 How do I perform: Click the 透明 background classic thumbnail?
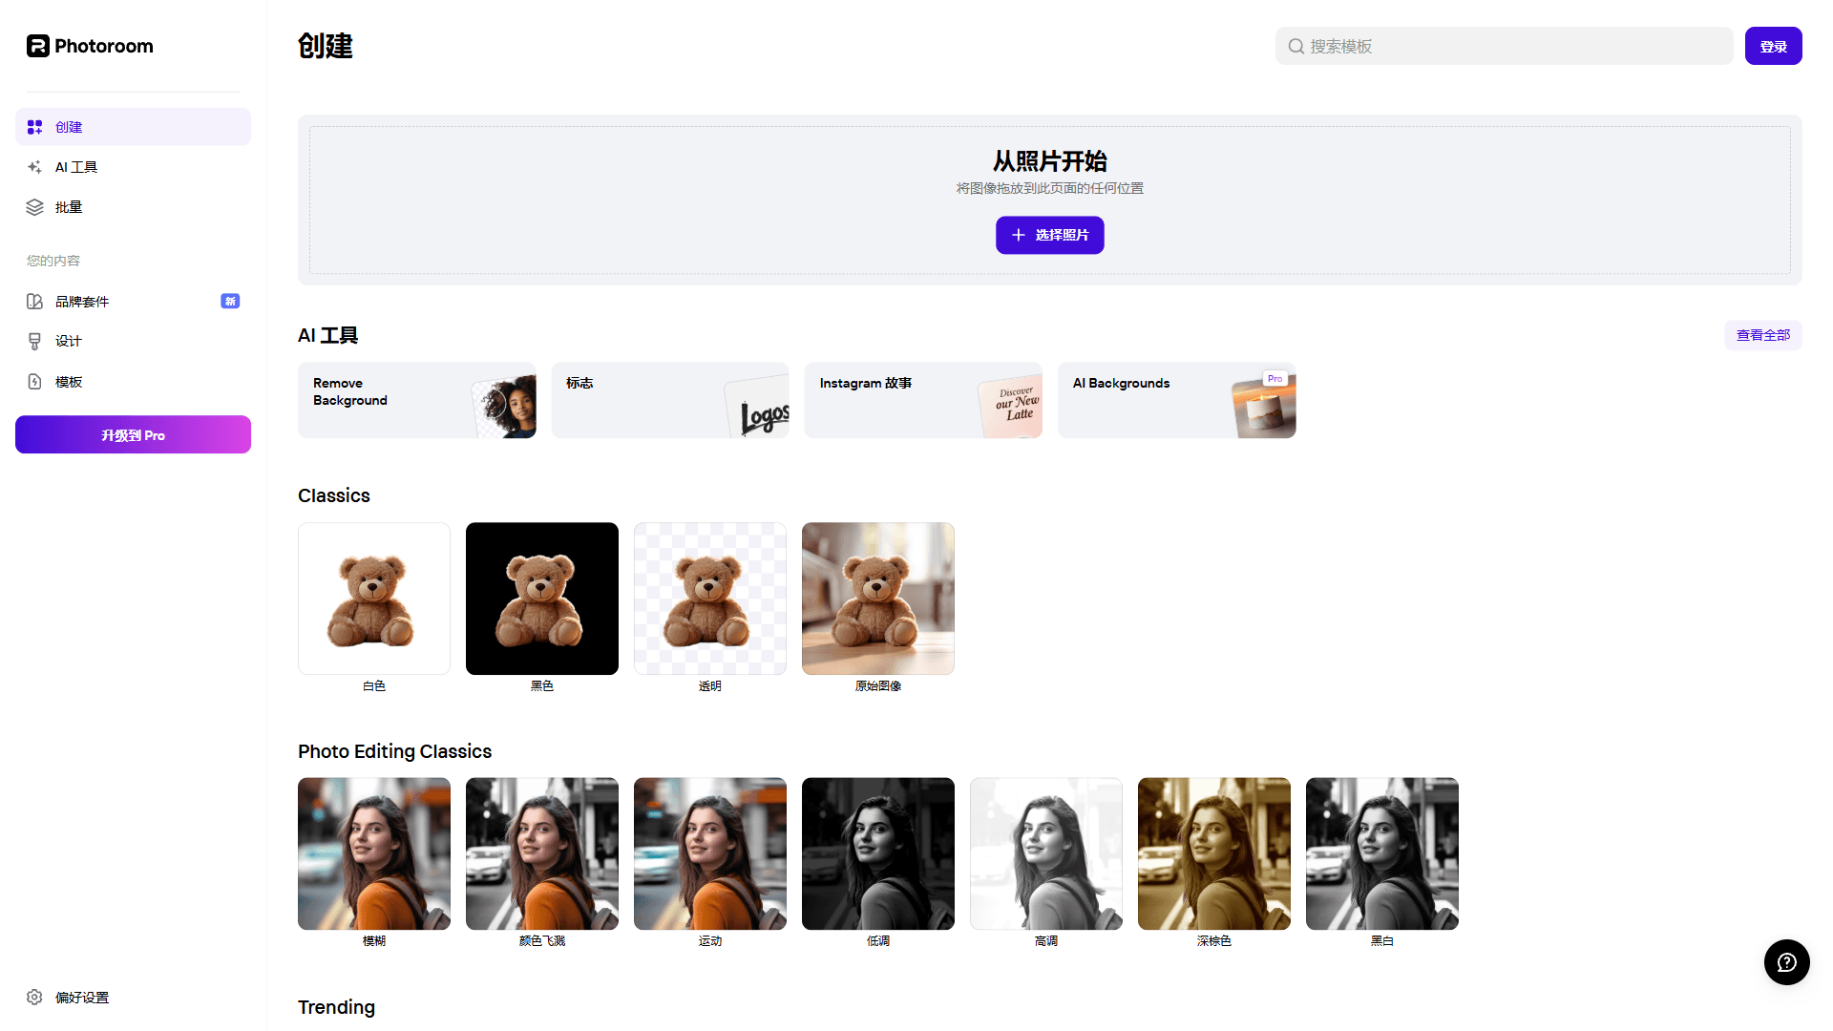708,598
